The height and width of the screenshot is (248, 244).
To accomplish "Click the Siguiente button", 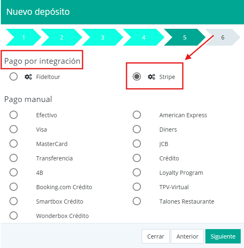I will tap(223, 236).
